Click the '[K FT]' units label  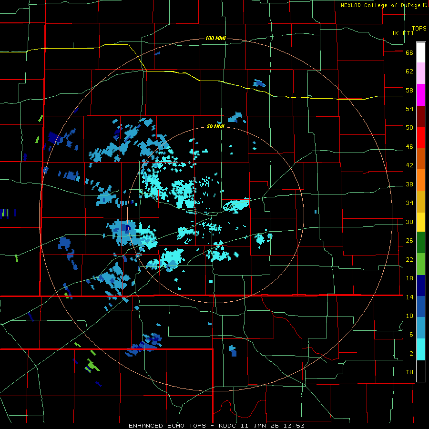pyautogui.click(x=403, y=33)
